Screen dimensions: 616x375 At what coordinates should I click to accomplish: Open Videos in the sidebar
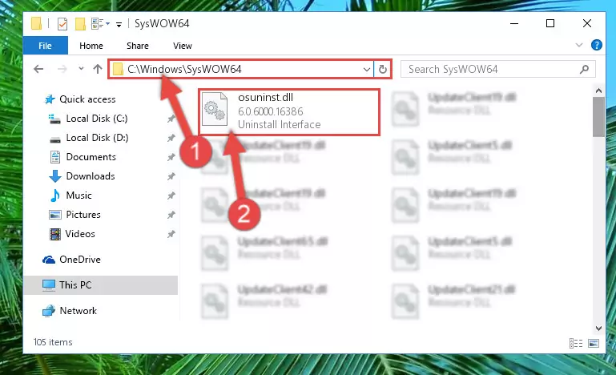80,234
